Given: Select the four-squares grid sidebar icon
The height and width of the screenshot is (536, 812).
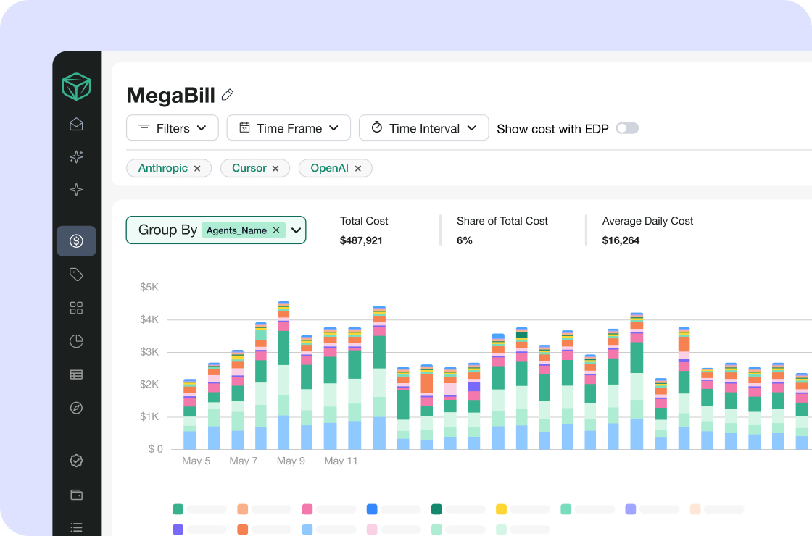Looking at the screenshot, I should [76, 308].
